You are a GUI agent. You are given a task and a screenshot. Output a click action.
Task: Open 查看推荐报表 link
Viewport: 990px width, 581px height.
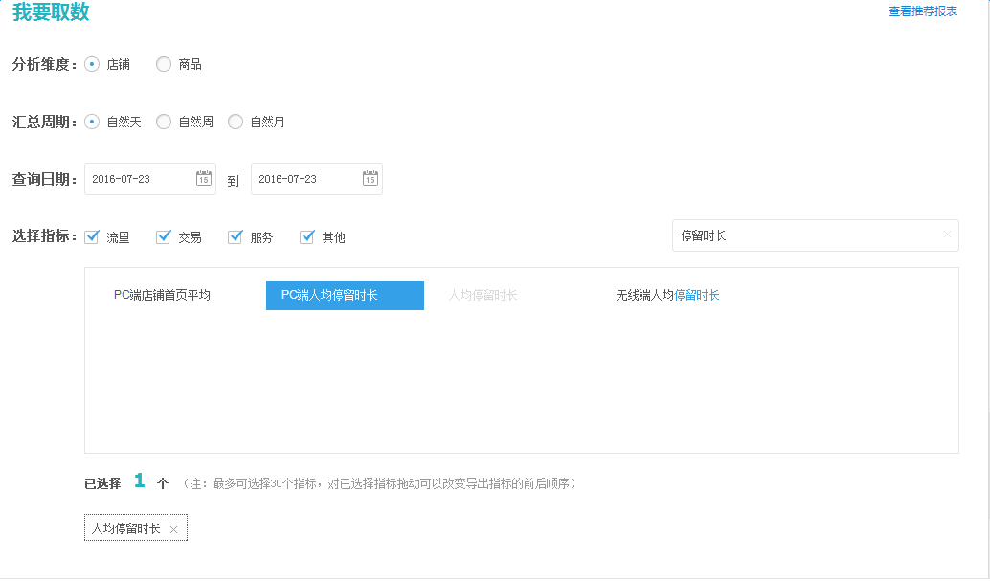(922, 11)
